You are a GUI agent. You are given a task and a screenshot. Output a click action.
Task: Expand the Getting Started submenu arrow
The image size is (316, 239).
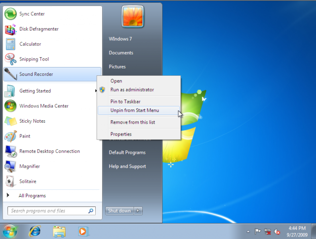pos(96,91)
